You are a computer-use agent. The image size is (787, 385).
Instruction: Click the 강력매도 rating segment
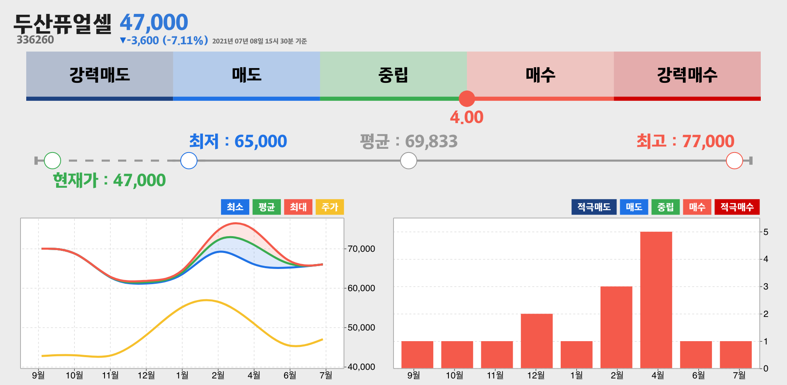point(100,76)
